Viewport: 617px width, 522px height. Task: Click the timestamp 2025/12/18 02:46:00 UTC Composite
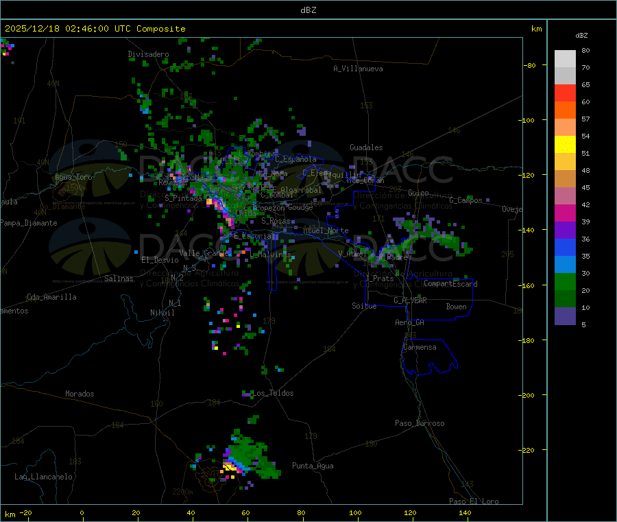(x=95, y=29)
